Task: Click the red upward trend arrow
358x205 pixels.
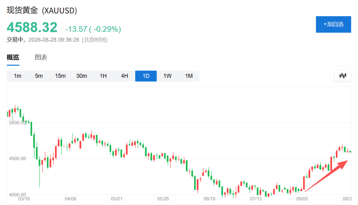Action: (326, 176)
